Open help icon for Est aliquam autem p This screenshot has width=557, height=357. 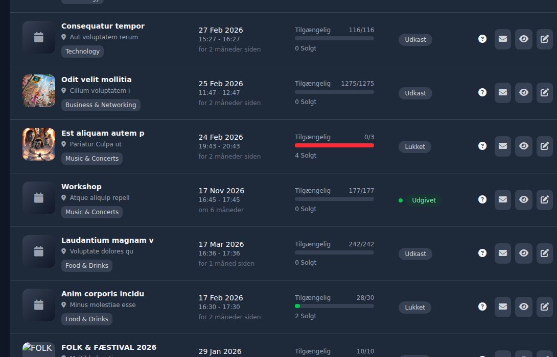click(x=482, y=146)
